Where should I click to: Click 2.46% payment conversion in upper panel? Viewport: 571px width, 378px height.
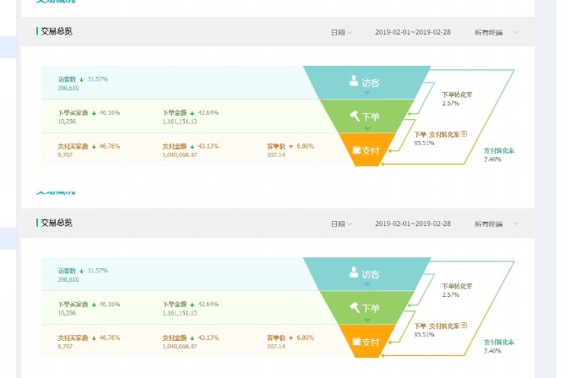pos(492,159)
